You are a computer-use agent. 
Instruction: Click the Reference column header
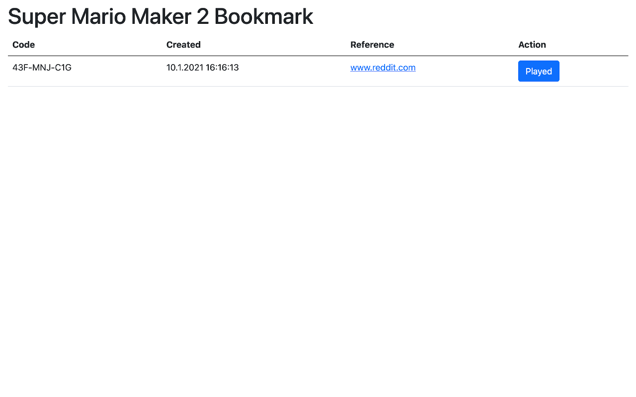click(372, 45)
